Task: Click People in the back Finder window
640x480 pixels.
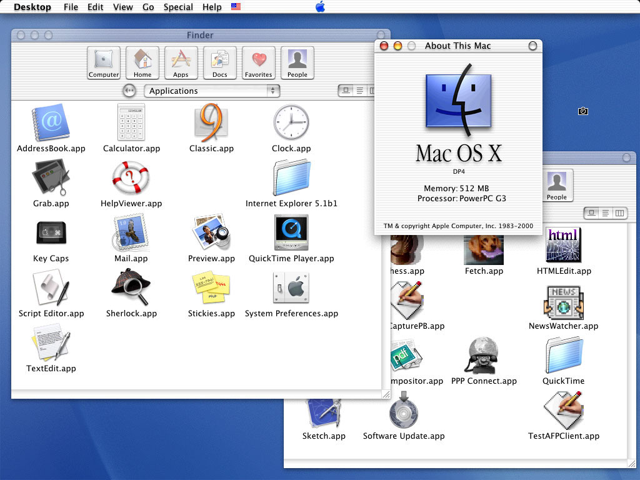Action: coord(557,185)
